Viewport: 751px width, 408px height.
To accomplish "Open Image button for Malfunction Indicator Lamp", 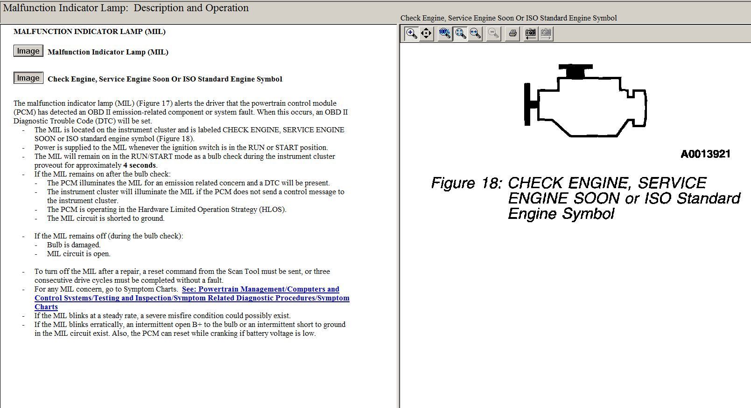I will click(x=28, y=51).
